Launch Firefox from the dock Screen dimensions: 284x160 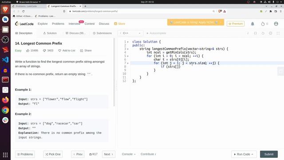click(x=5, y=100)
